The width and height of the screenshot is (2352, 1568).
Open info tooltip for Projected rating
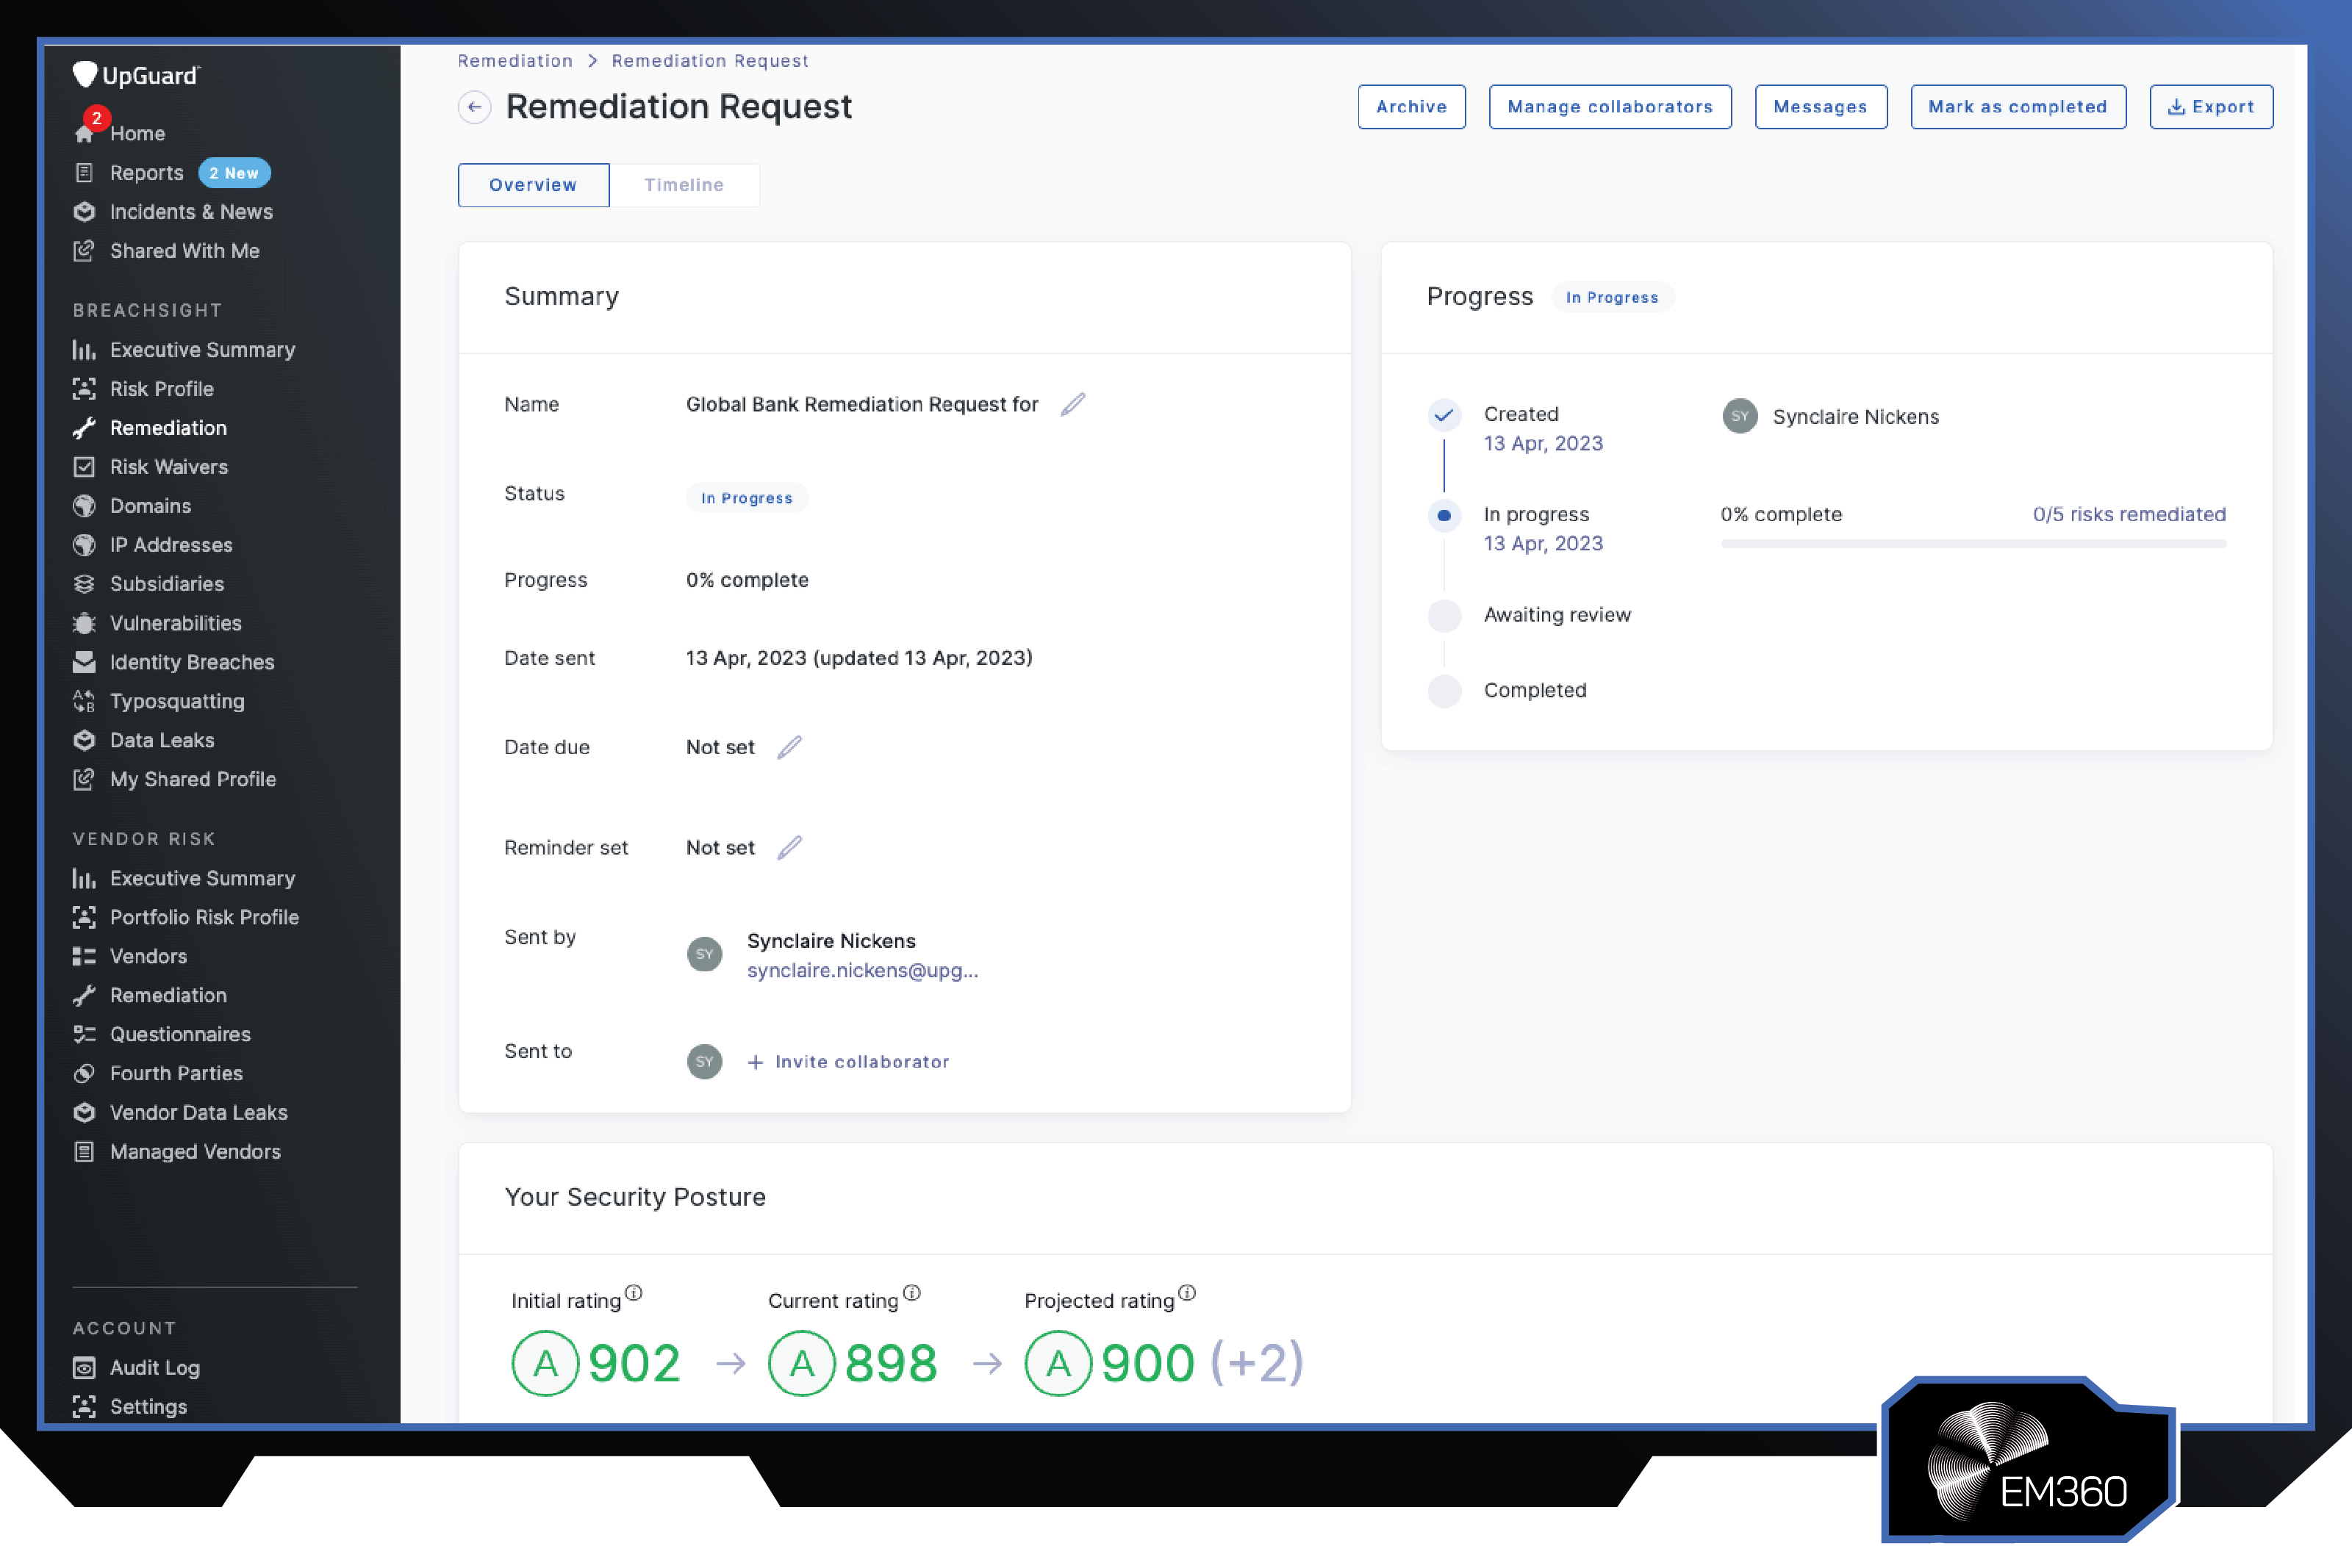pos(1186,1292)
